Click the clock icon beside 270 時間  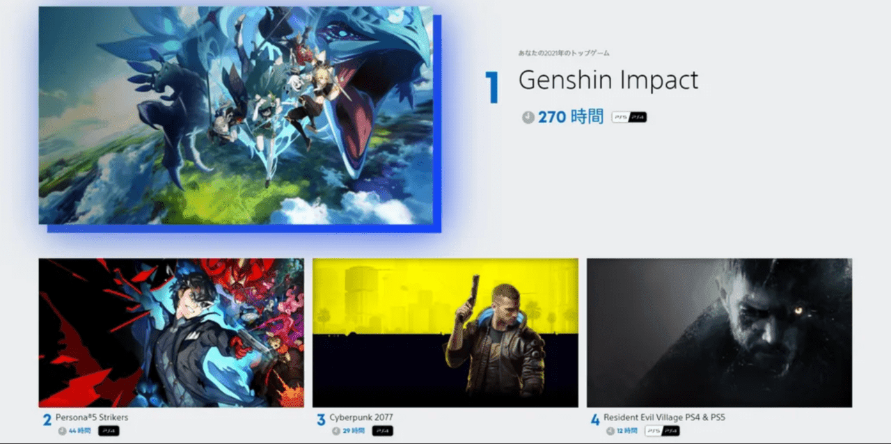tap(528, 118)
